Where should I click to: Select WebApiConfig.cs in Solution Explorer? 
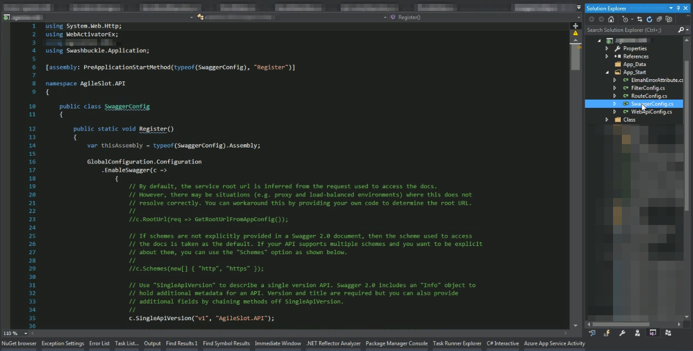coord(652,112)
